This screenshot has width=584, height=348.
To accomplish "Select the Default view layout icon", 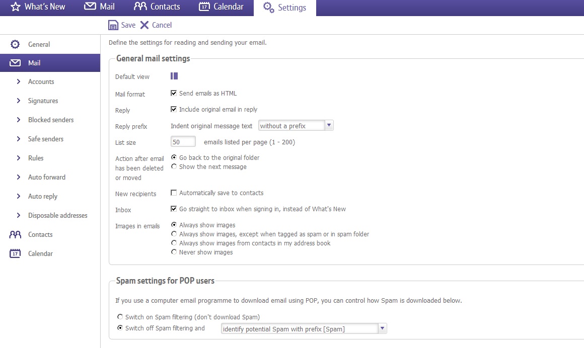I will [174, 75].
